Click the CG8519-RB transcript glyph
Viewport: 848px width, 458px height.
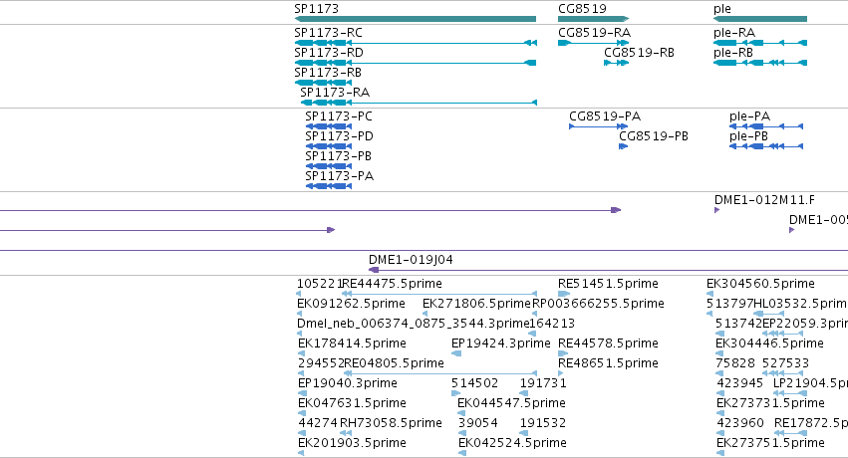click(x=617, y=63)
